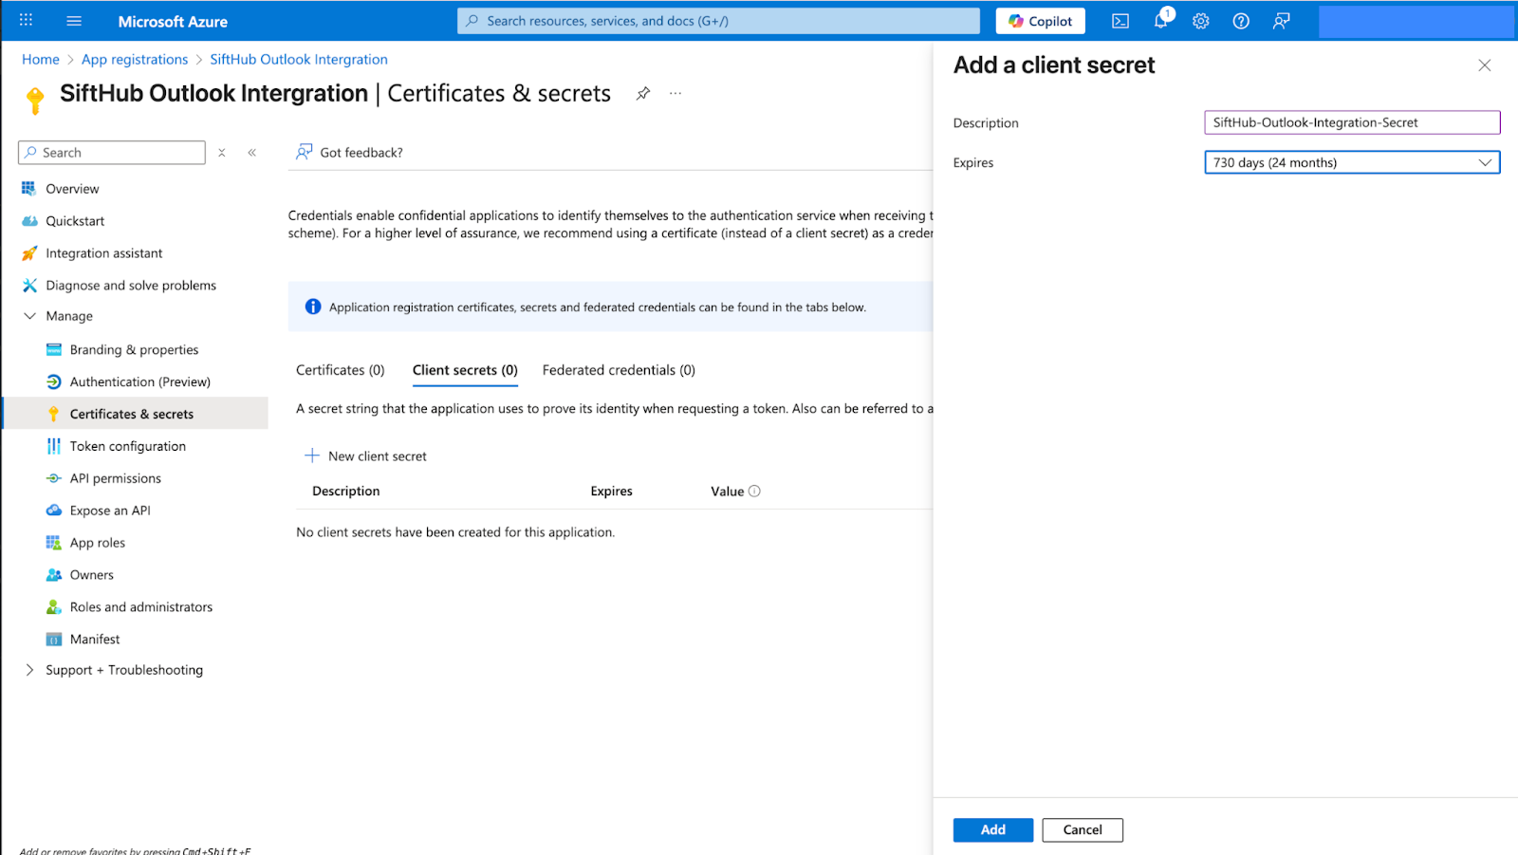This screenshot has width=1518, height=855.
Task: Open API permissions in sidebar
Action: coord(115,478)
